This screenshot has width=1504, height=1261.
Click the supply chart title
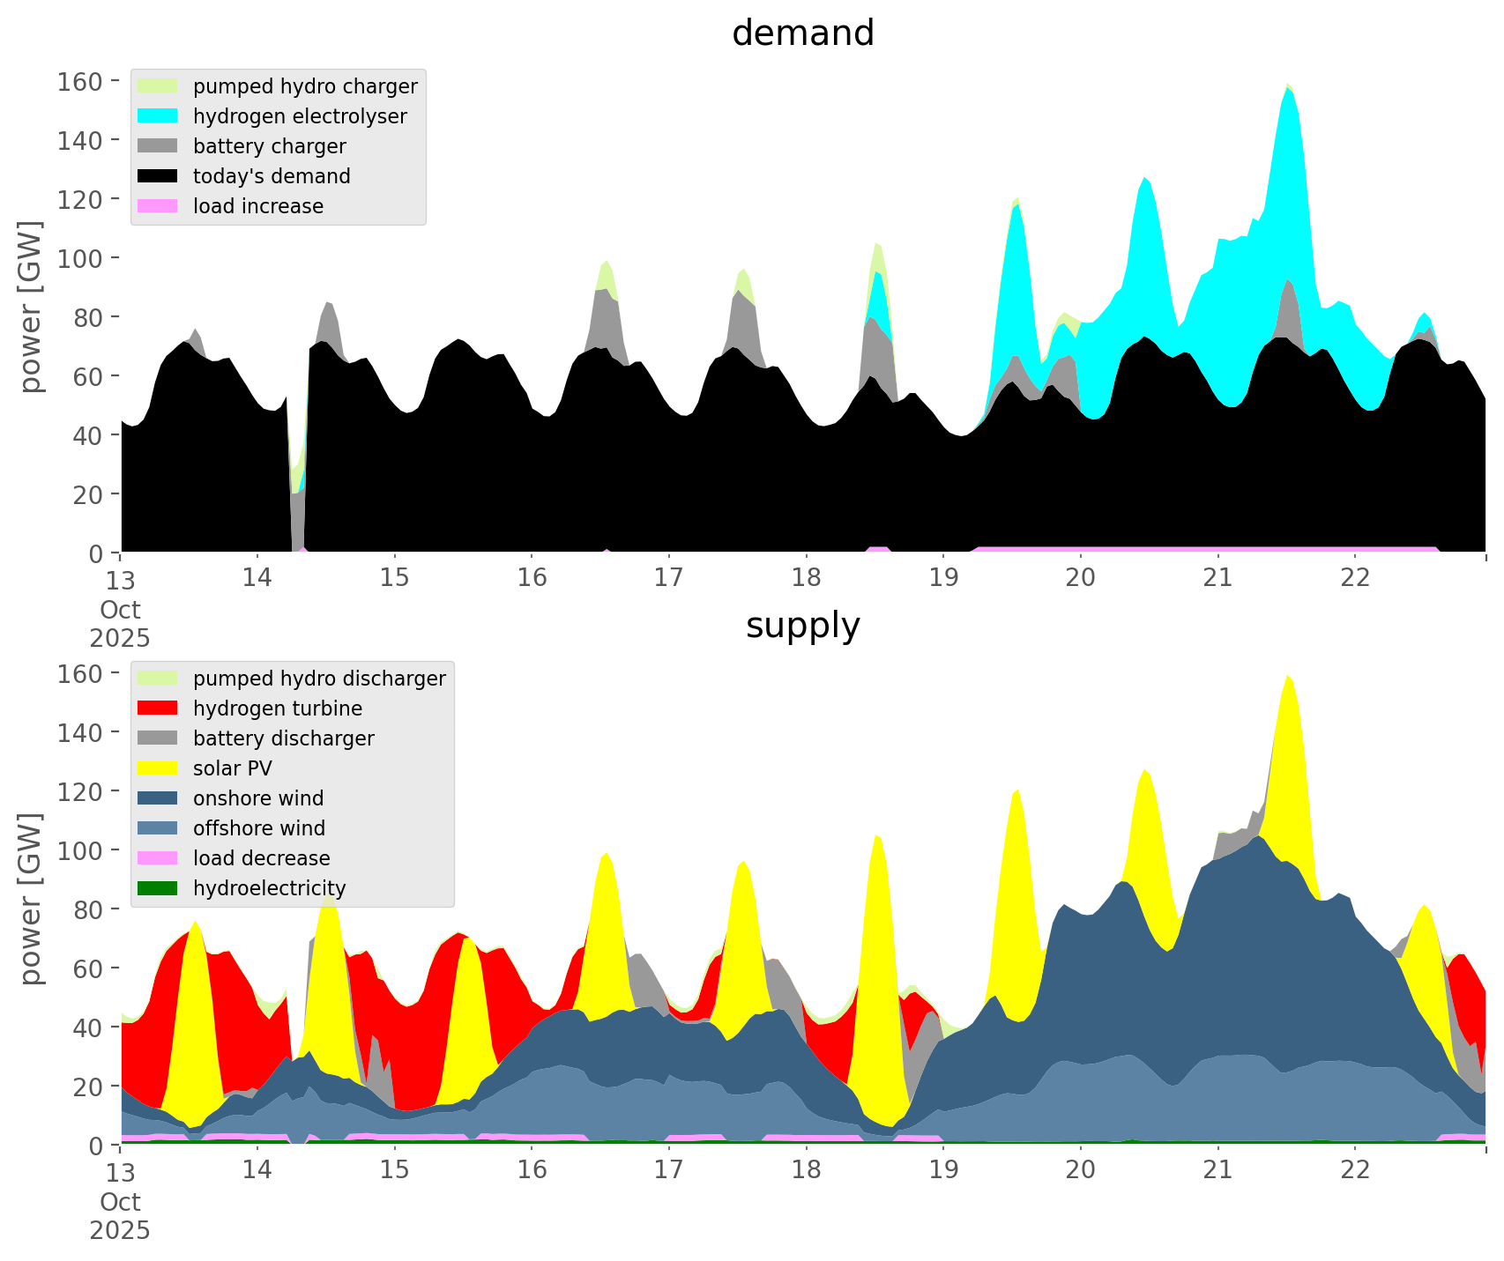[802, 626]
